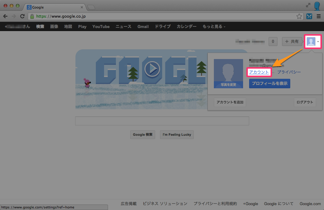Open ドライブ in the black navigation bar
This screenshot has width=324, height=210.
coord(163,26)
